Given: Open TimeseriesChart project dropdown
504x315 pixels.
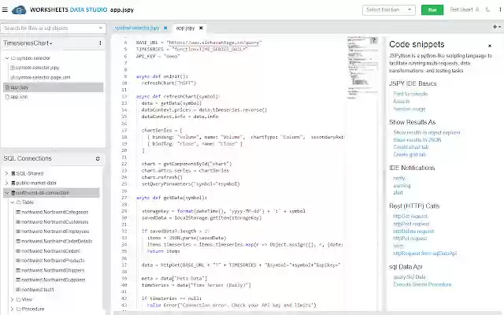Looking at the screenshot, I should [28, 43].
